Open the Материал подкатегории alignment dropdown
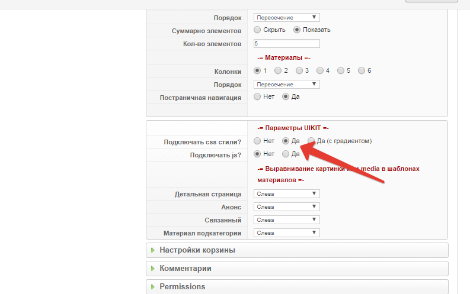The image size is (470, 294). point(286,233)
